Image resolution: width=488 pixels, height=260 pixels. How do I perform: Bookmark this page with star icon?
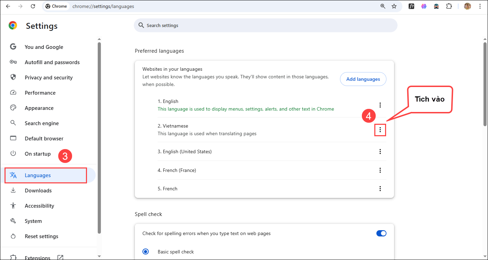[394, 6]
